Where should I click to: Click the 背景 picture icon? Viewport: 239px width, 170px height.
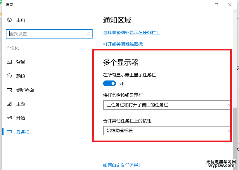[x=9, y=62]
